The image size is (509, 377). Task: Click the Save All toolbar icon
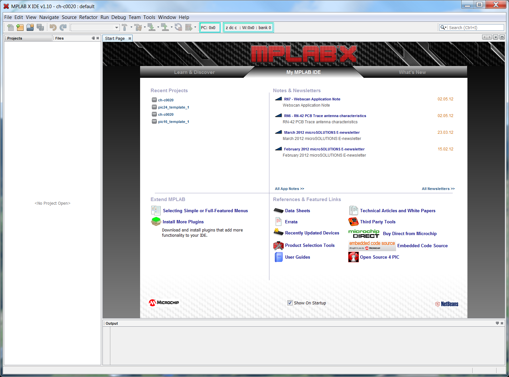pos(40,27)
